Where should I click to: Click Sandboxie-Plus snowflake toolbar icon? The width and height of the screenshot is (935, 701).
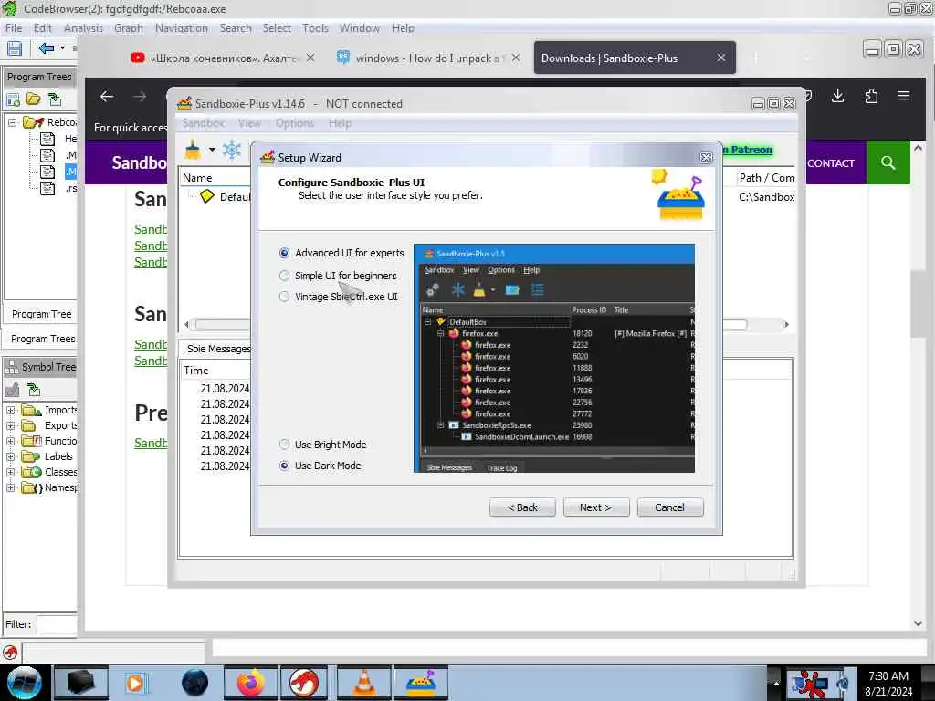232,150
